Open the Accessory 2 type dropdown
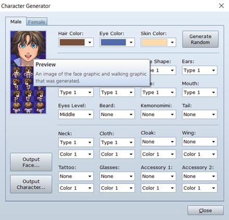Viewport: 229px width, 220px height. point(199,176)
